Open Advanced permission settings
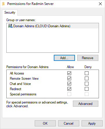Screen dimensions: 105x129 pyautogui.click(x=86, y=104)
